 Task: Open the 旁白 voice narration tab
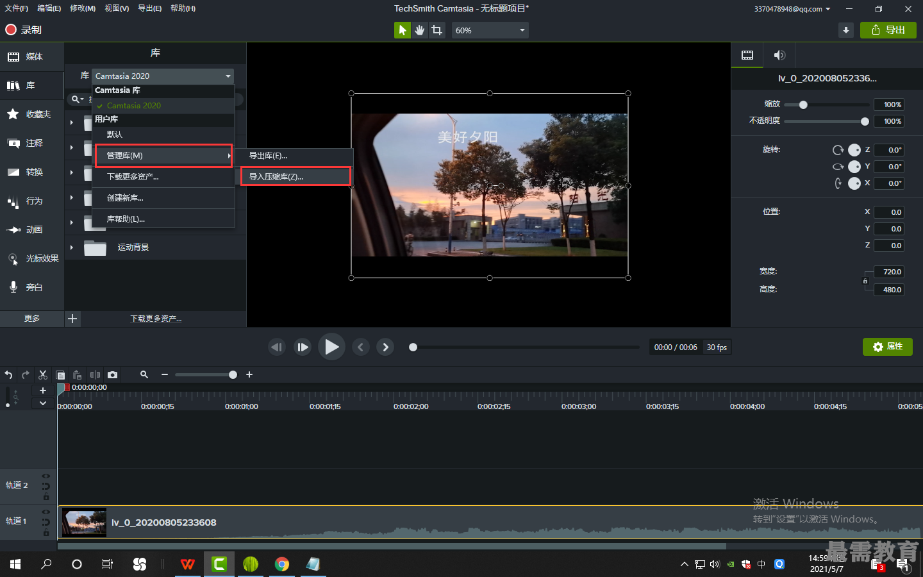click(x=32, y=287)
